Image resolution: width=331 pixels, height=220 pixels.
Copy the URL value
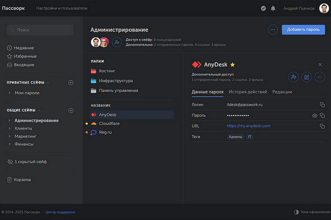coord(322,126)
